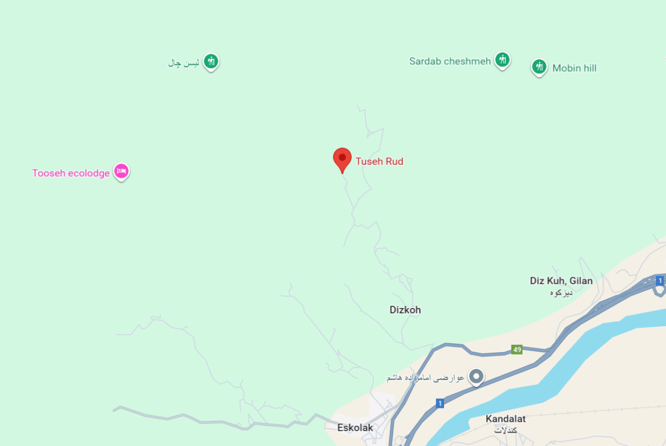Image resolution: width=666 pixels, height=446 pixels.
Task: Select the Dizkoh village label
Action: [x=405, y=310]
